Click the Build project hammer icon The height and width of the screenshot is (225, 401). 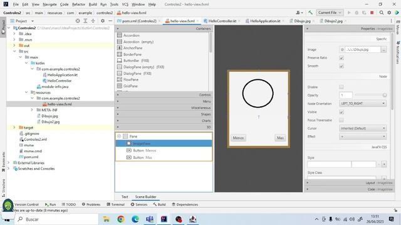(310, 12)
